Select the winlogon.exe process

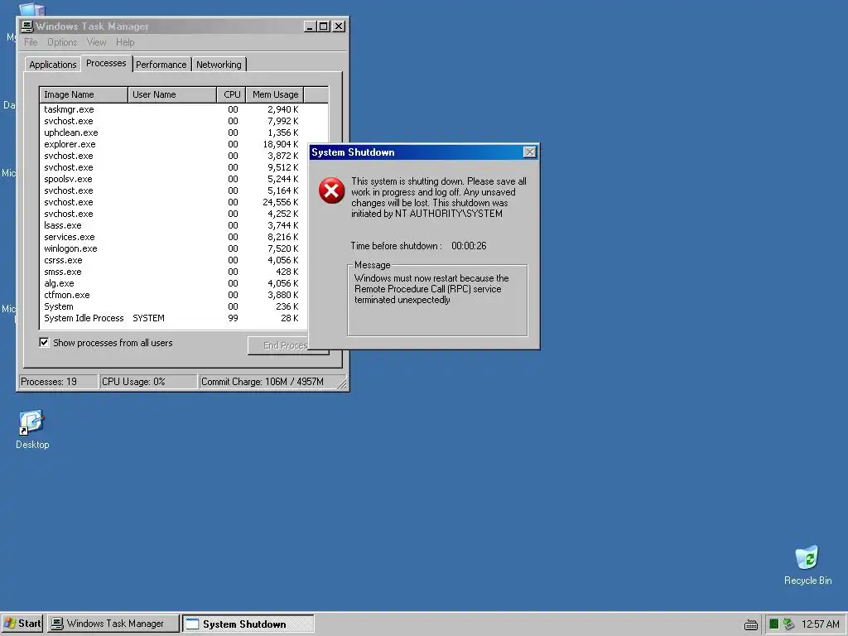point(173,248)
